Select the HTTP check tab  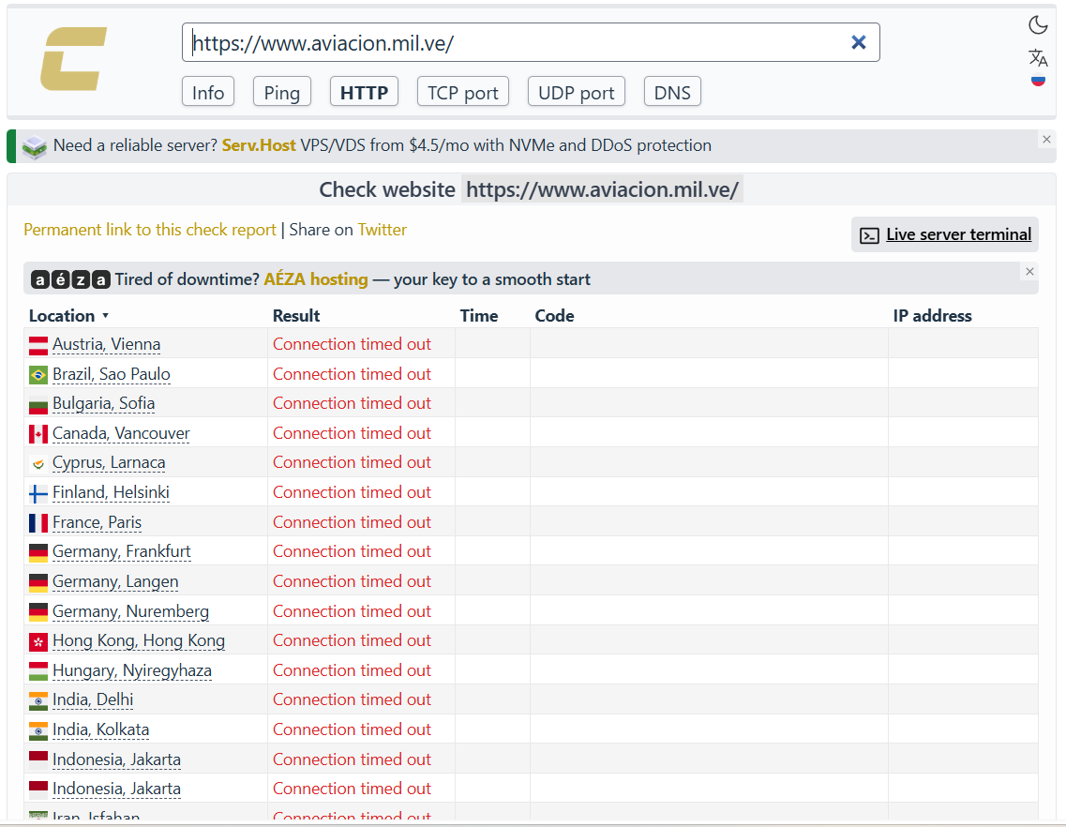point(364,92)
